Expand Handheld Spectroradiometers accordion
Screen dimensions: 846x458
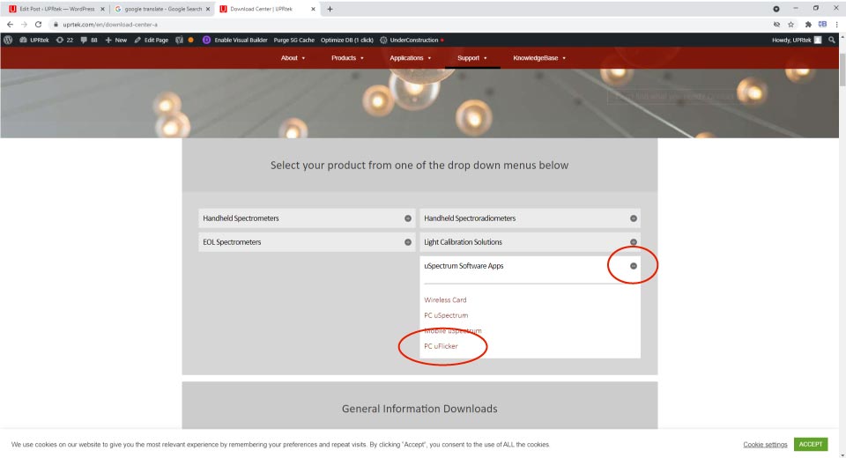[x=530, y=218]
